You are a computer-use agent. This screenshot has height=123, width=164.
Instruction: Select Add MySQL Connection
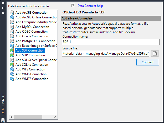tap(32, 27)
